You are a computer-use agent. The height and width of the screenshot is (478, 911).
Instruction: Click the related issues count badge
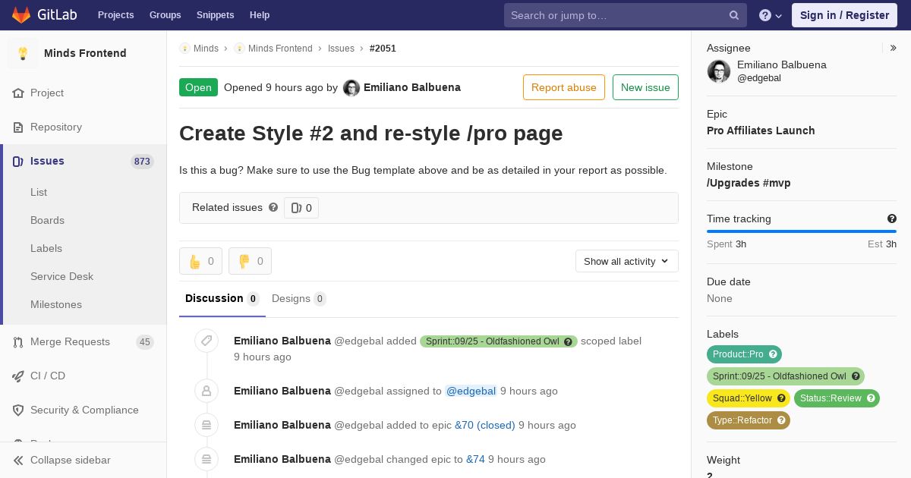[301, 208]
